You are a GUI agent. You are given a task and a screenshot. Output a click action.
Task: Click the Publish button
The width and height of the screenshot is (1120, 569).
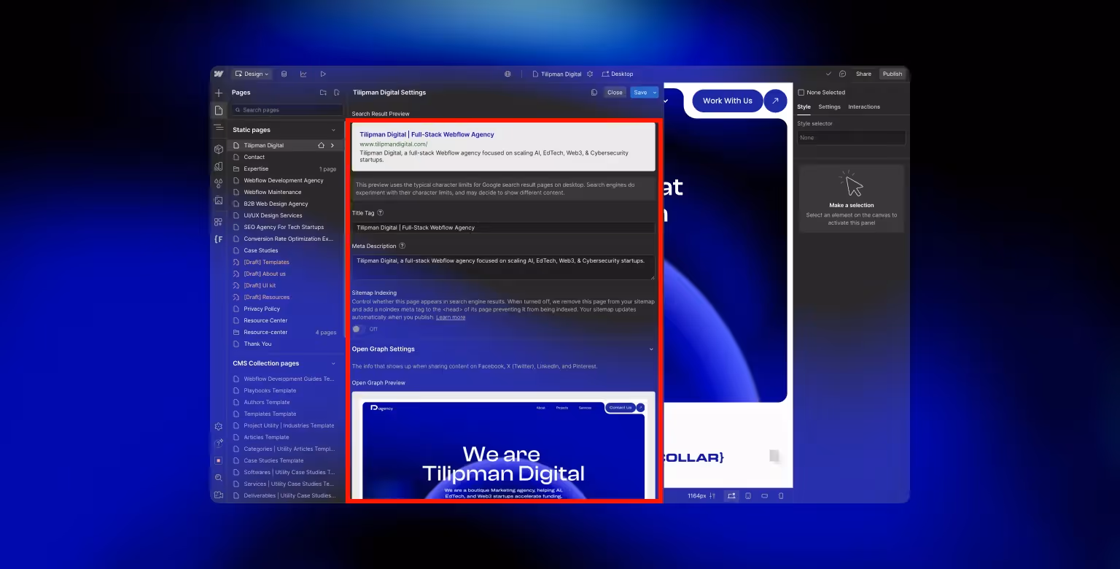892,74
